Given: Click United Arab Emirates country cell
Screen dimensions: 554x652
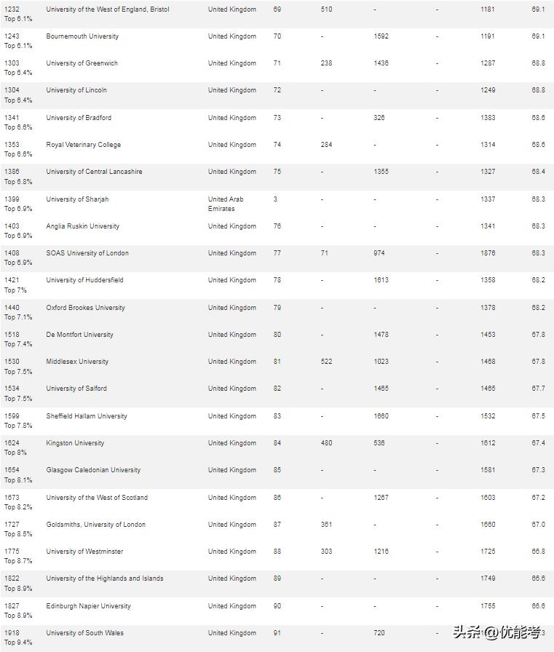Looking at the screenshot, I should [226, 204].
